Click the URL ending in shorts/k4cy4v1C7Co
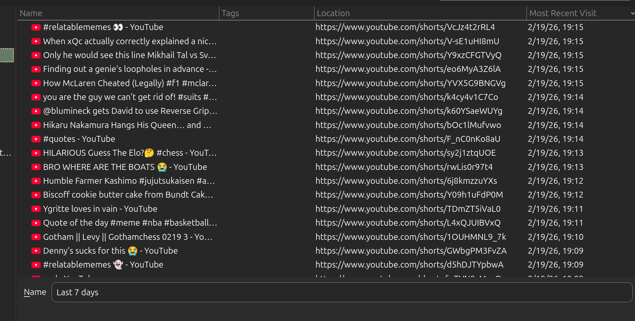This screenshot has width=635, height=321. click(x=407, y=97)
